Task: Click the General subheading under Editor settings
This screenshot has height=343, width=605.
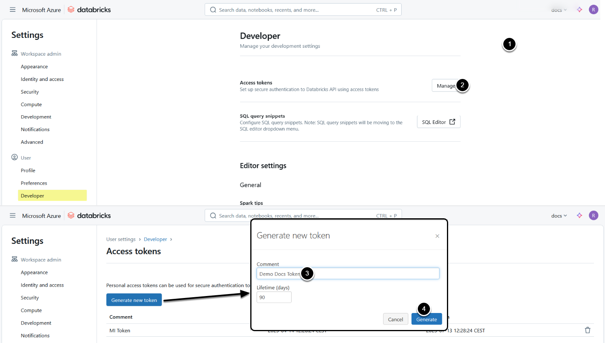Action: click(x=250, y=185)
